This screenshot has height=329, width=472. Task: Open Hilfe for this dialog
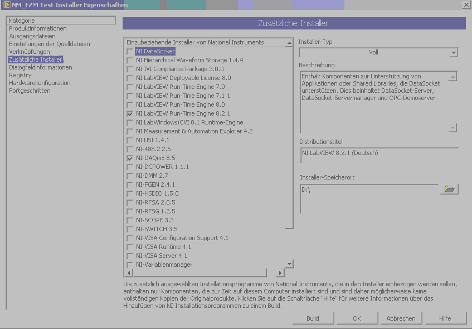click(445, 318)
